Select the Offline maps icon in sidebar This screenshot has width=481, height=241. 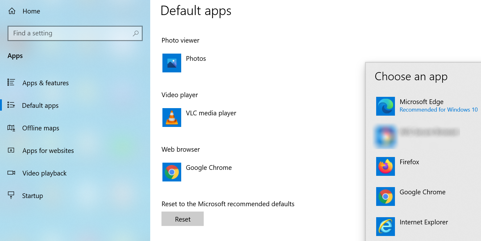coord(11,128)
